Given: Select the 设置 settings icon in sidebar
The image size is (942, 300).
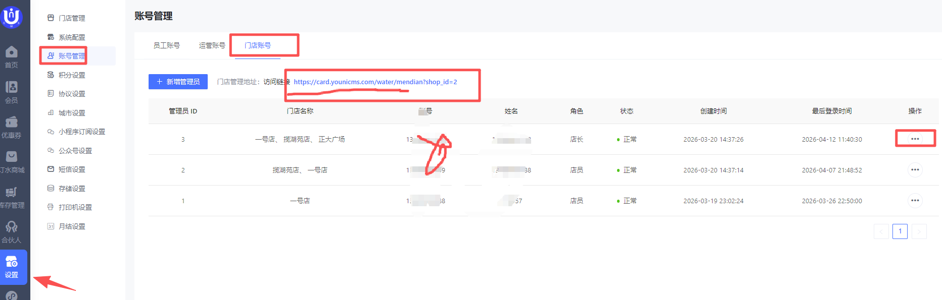Looking at the screenshot, I should 12,267.
